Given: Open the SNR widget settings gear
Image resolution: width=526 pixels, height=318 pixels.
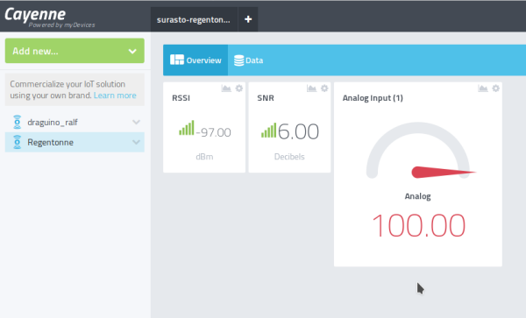Looking at the screenshot, I should (x=324, y=88).
